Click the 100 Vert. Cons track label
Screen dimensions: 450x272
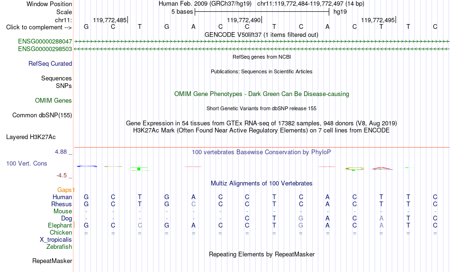tap(27, 163)
